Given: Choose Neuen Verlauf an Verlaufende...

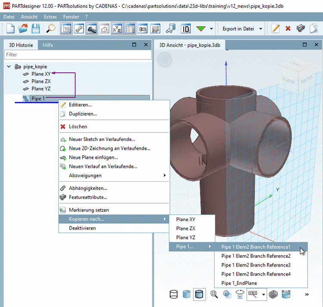Looking at the screenshot, I should click(114, 167).
